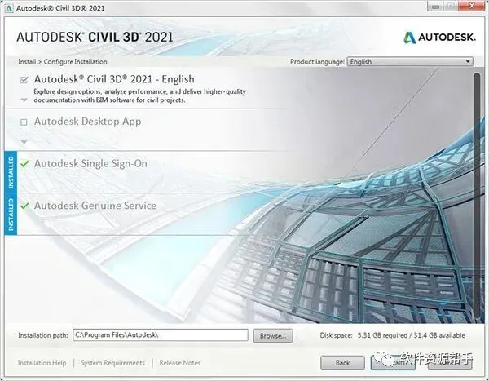Click the Back button
489x381 pixels.
(x=342, y=362)
